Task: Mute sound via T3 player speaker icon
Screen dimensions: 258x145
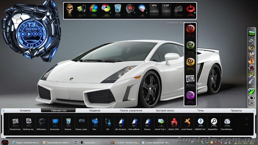Action: click(40, 28)
